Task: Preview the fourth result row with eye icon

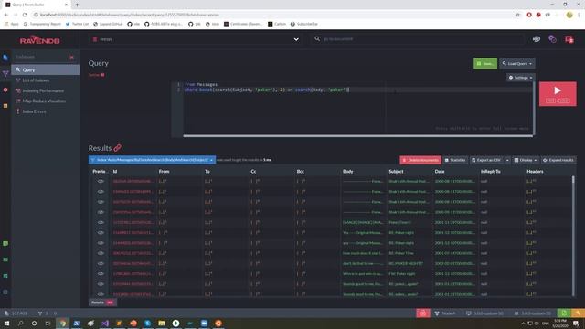Action: click(x=101, y=212)
